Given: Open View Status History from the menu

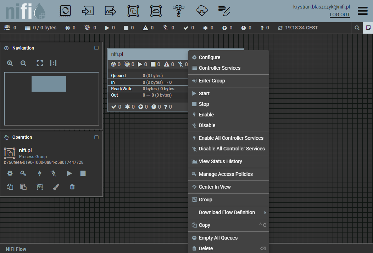Looking at the screenshot, I should click(x=229, y=161).
